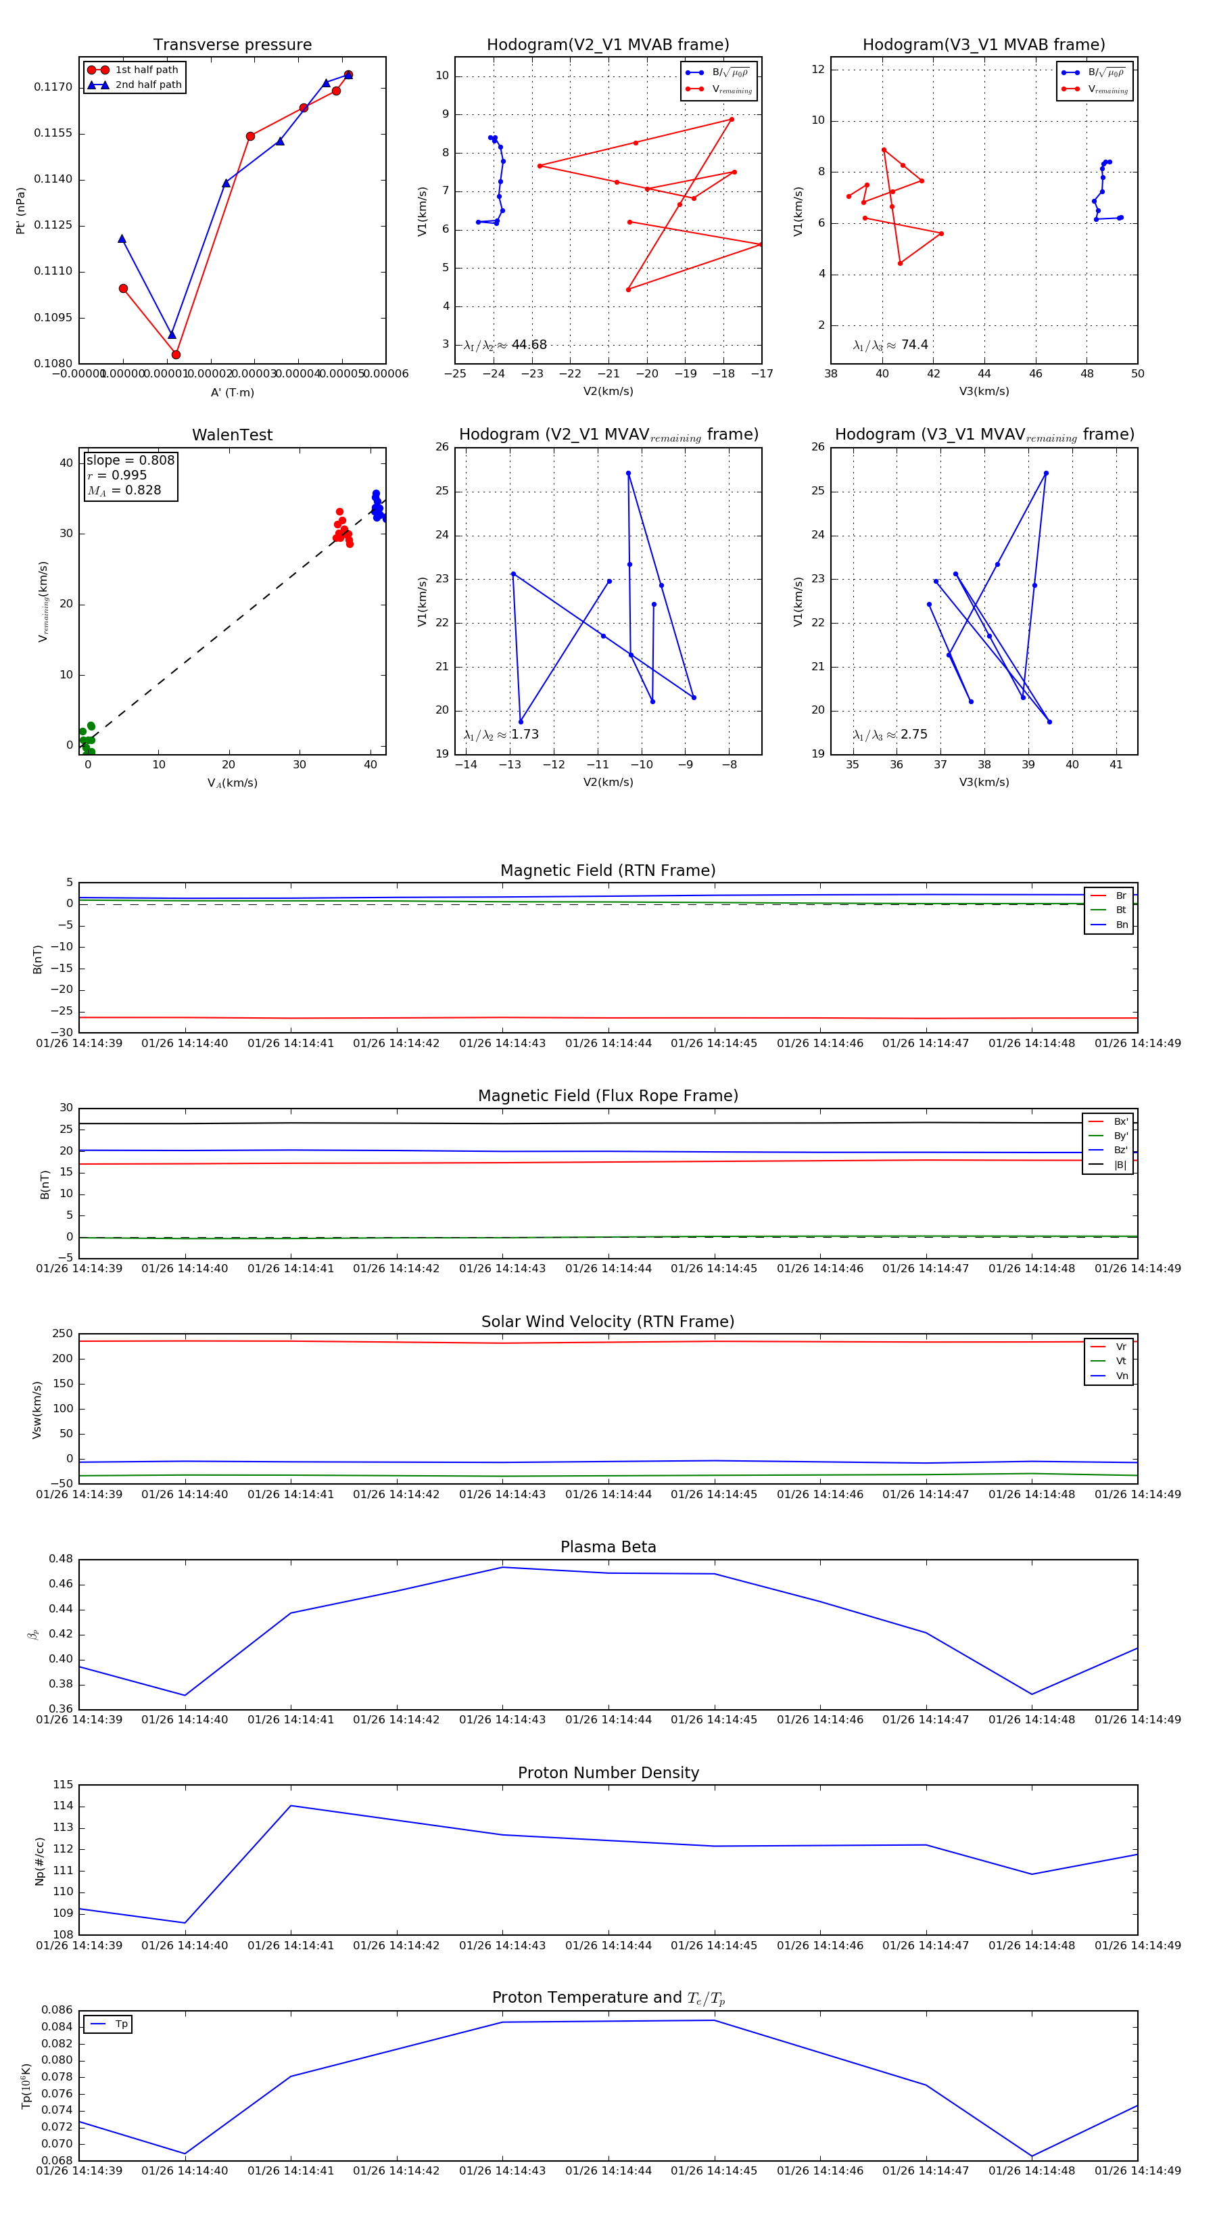1217x2232 pixels.
Task: Click the 'Plasma Beta' plot title
Action: tap(608, 1547)
